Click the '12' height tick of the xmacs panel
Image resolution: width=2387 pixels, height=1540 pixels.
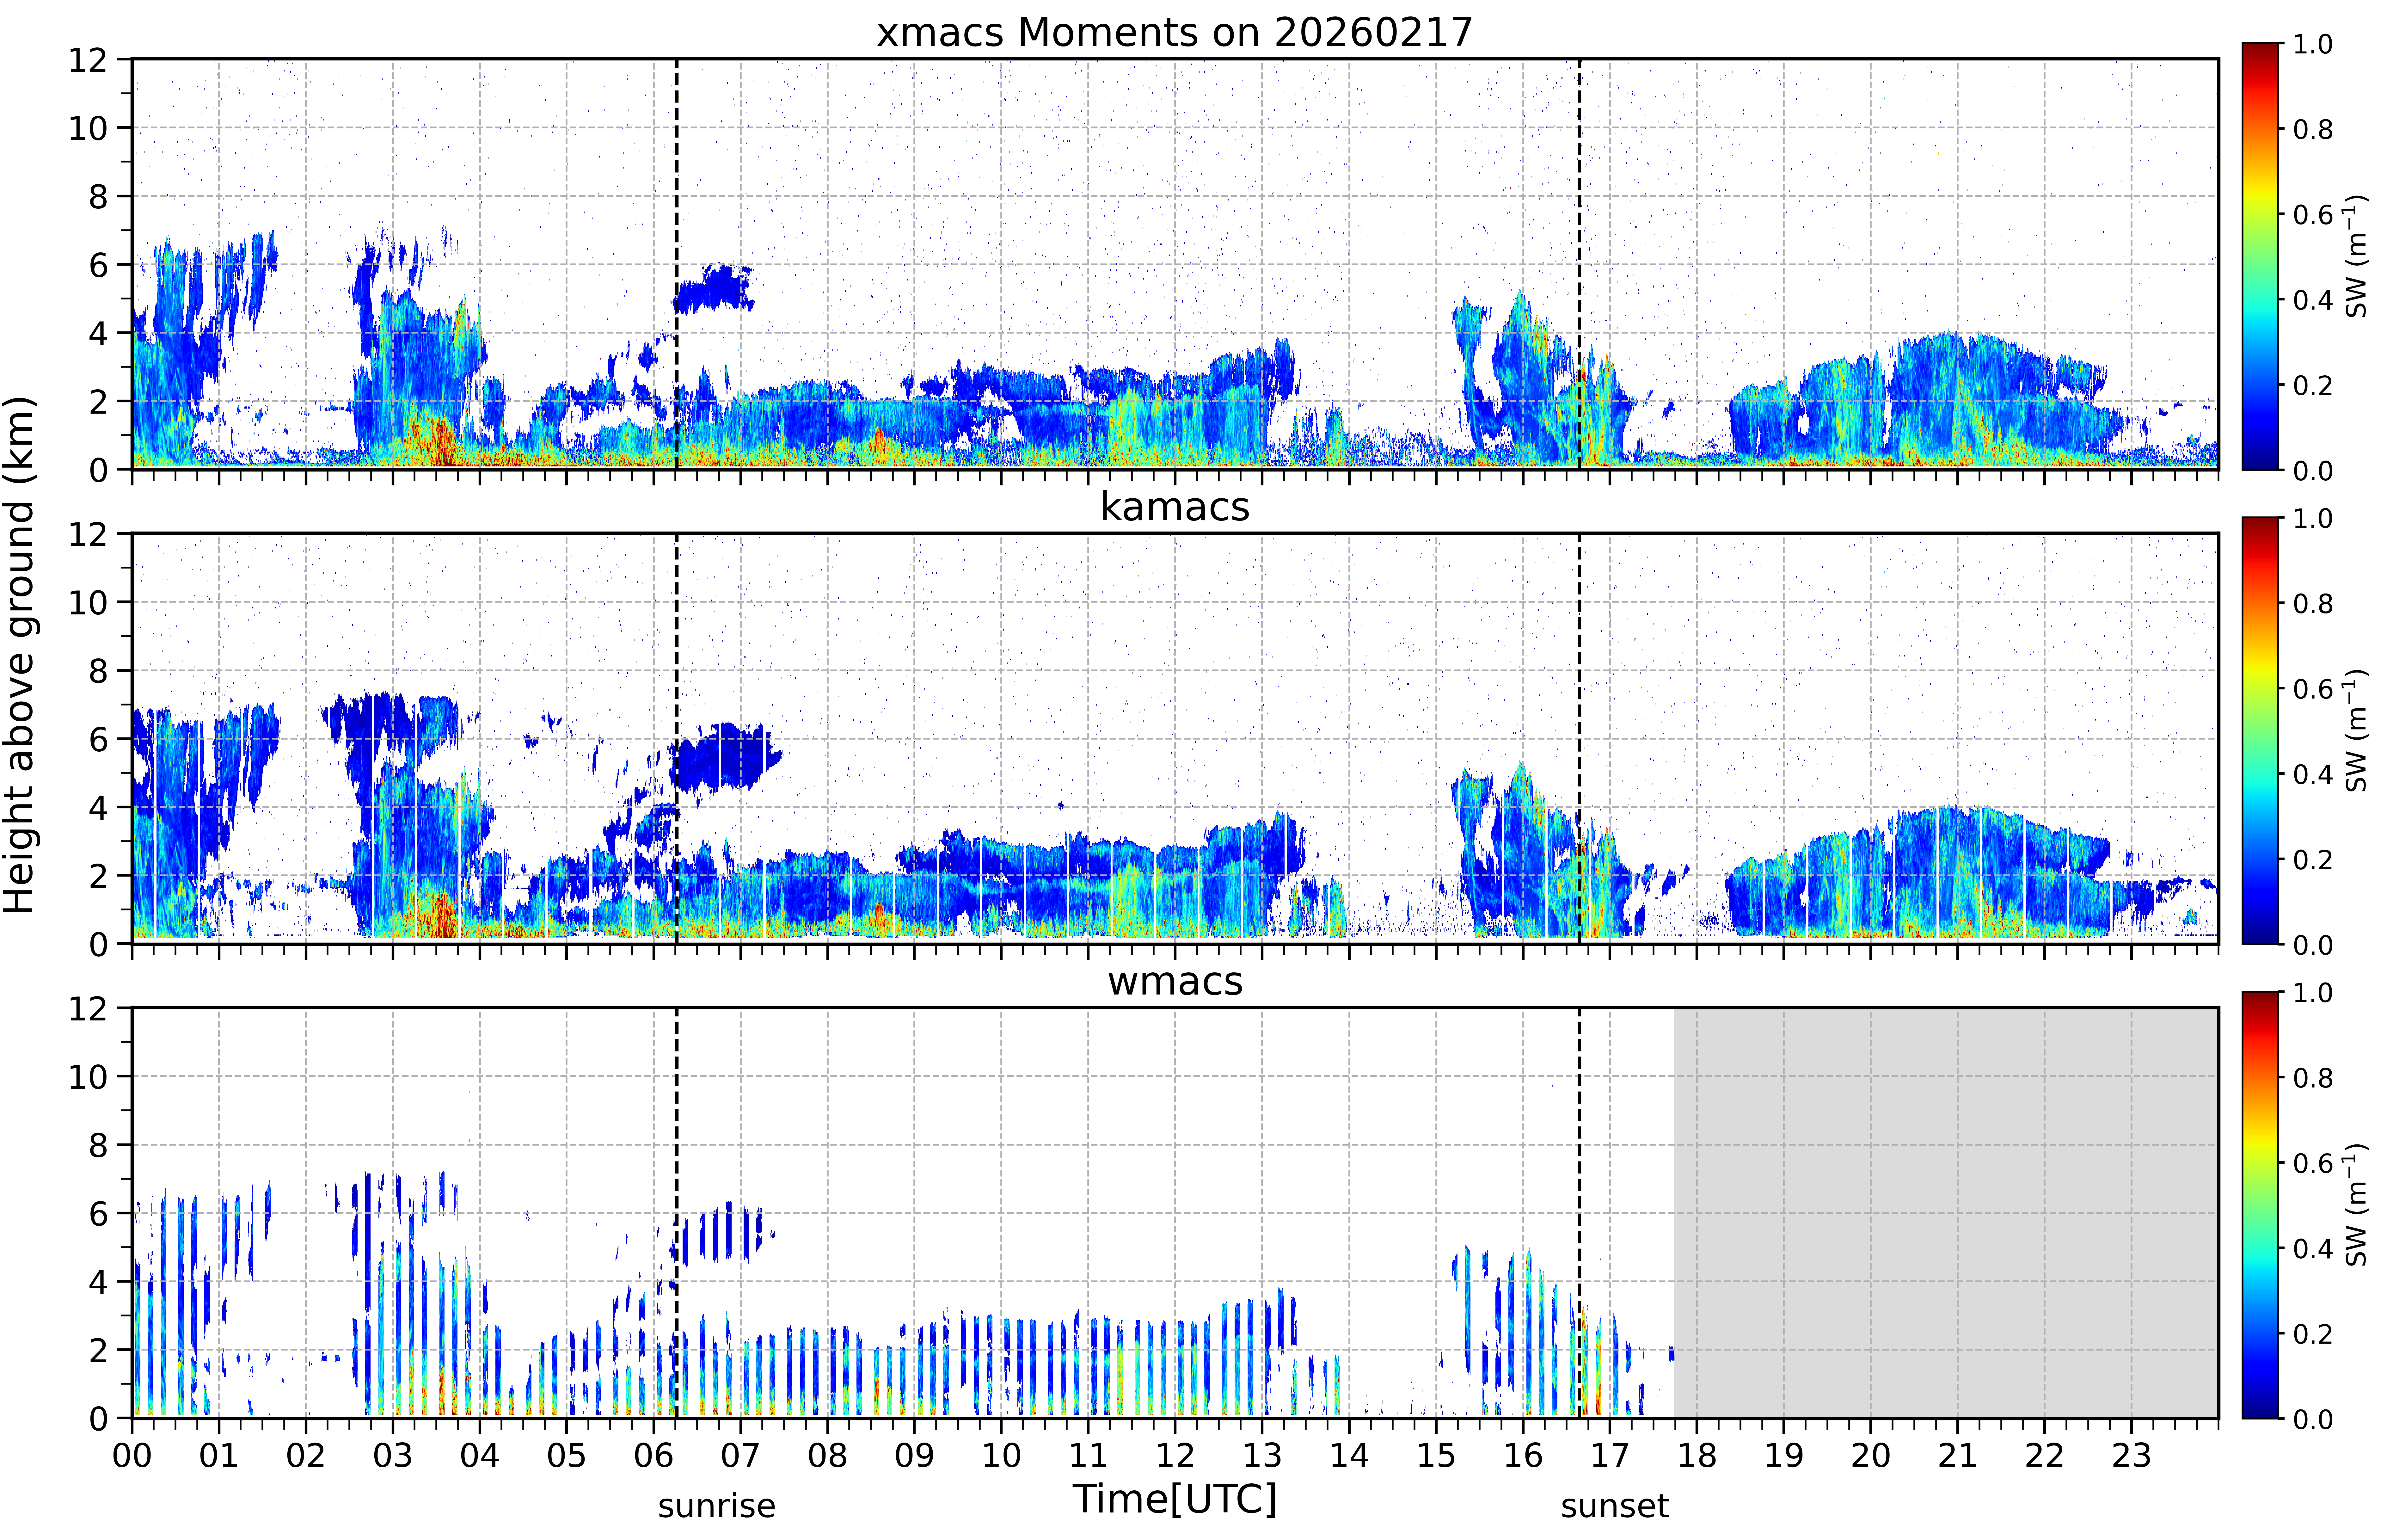(x=88, y=60)
